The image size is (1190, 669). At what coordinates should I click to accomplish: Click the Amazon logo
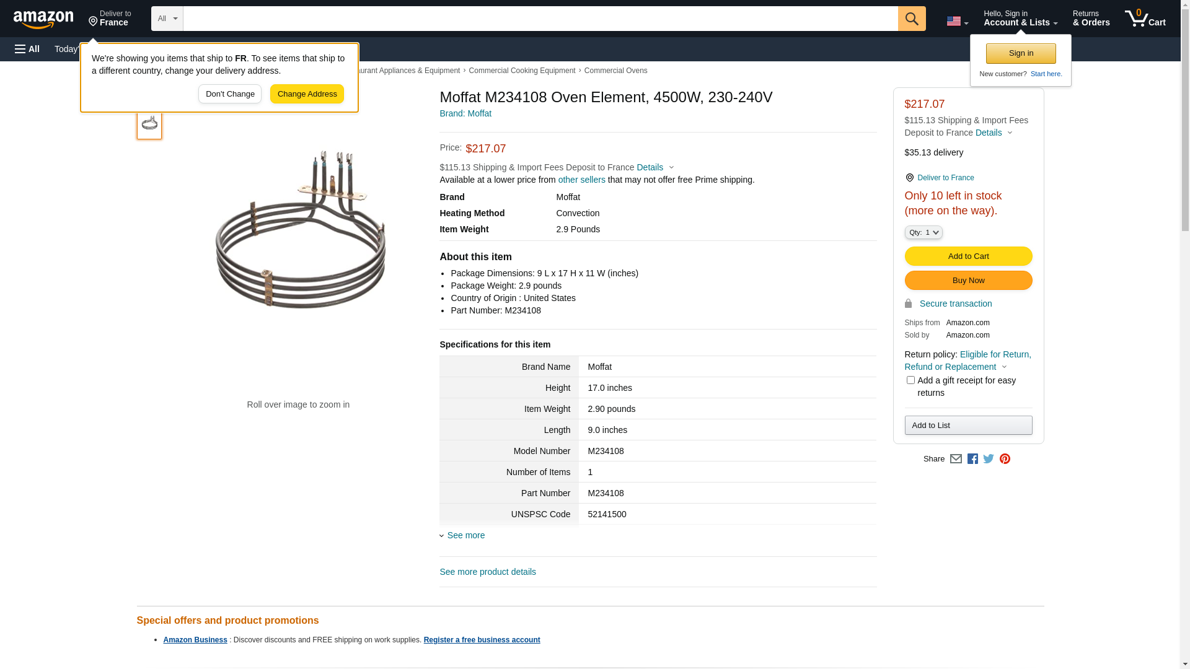[43, 19]
